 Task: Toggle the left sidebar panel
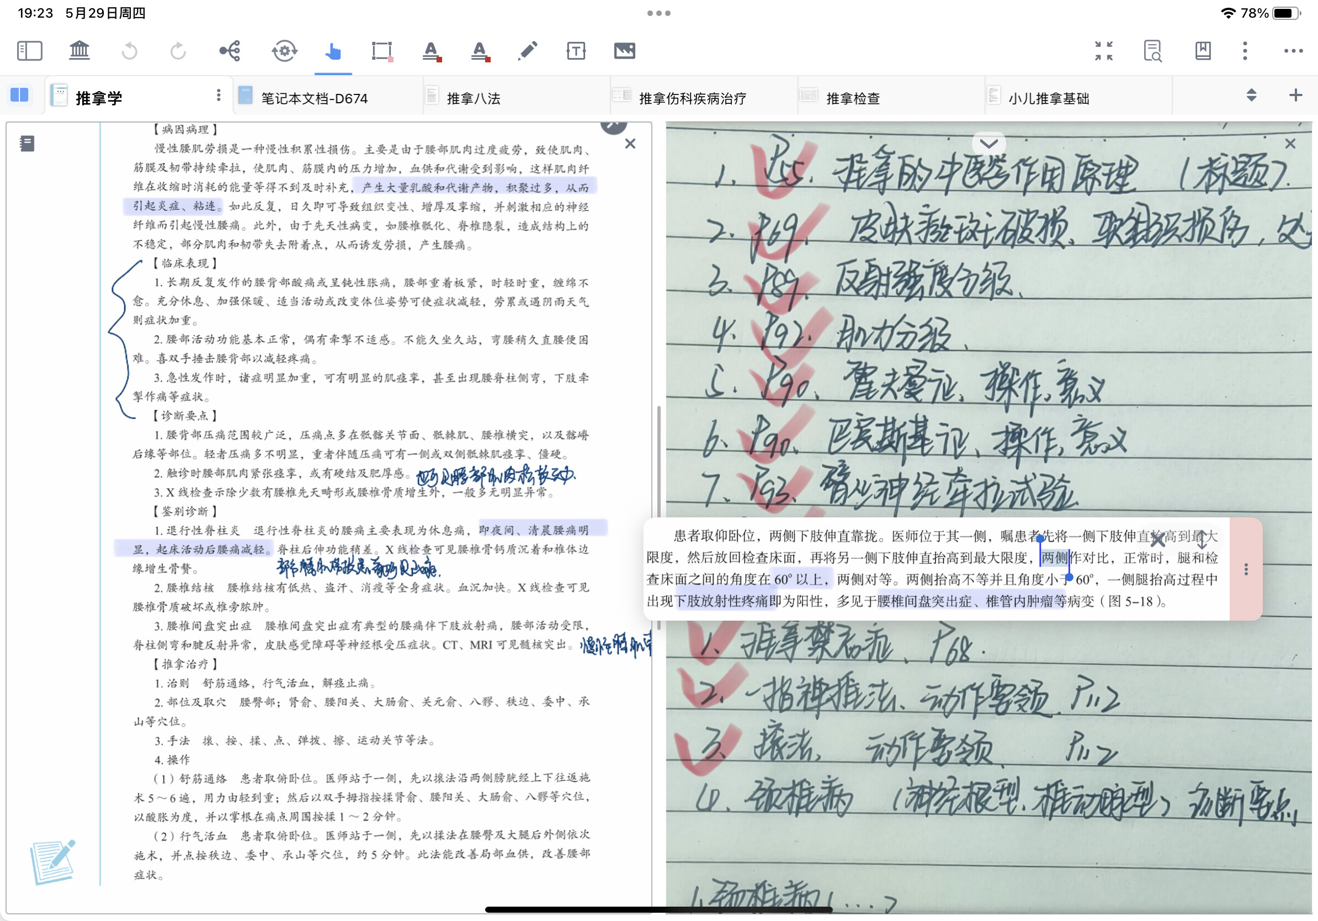[29, 51]
